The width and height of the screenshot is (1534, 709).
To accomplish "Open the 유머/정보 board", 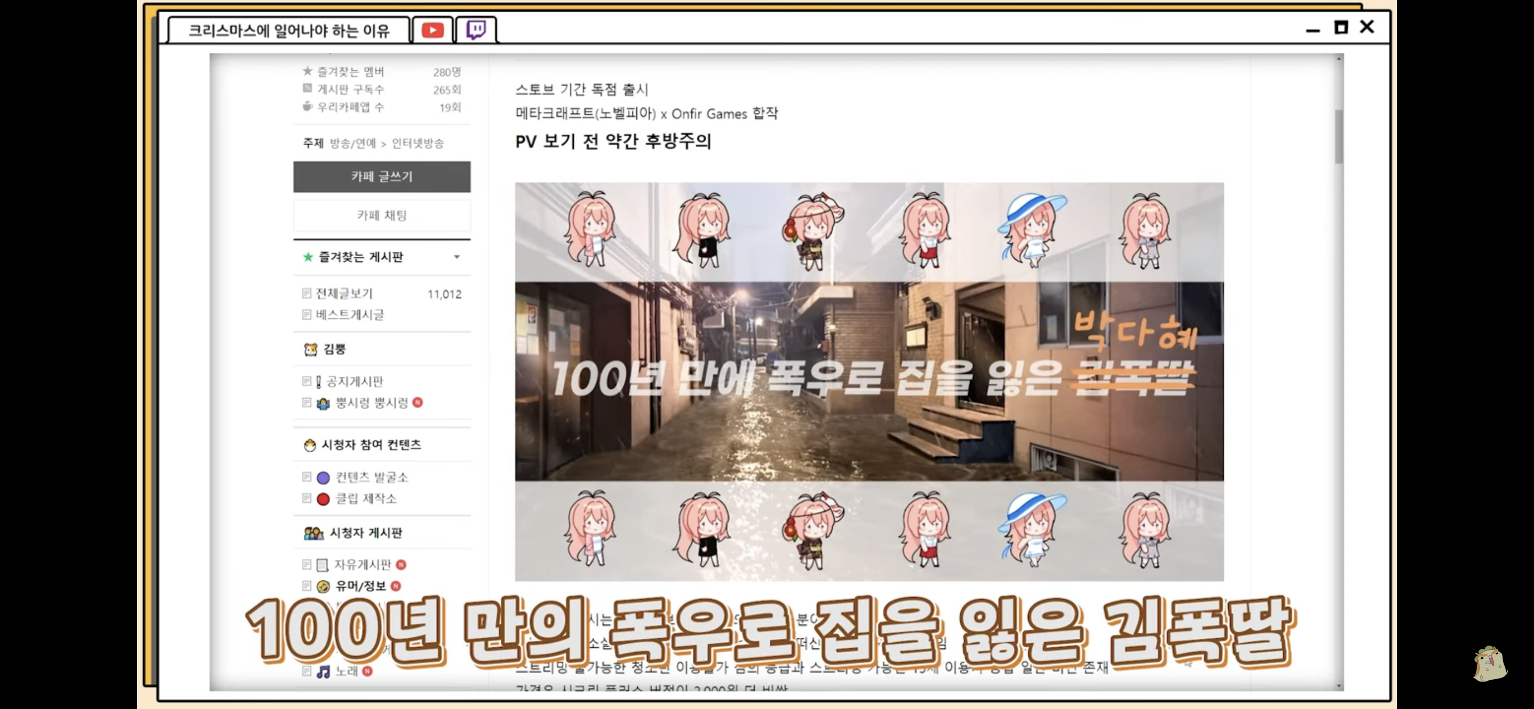I will (360, 586).
